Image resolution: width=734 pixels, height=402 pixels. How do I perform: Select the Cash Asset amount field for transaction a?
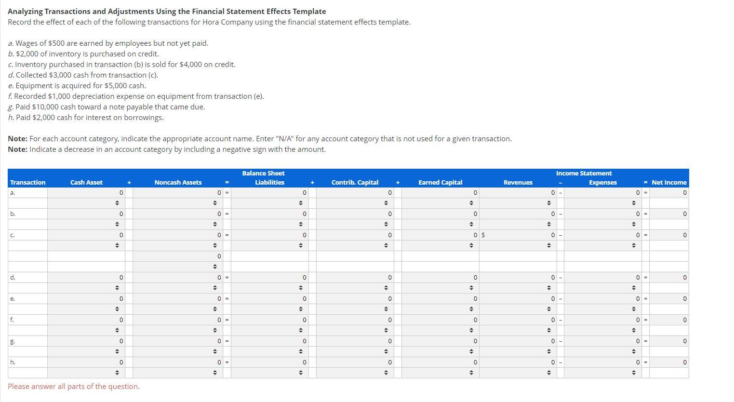(87, 192)
